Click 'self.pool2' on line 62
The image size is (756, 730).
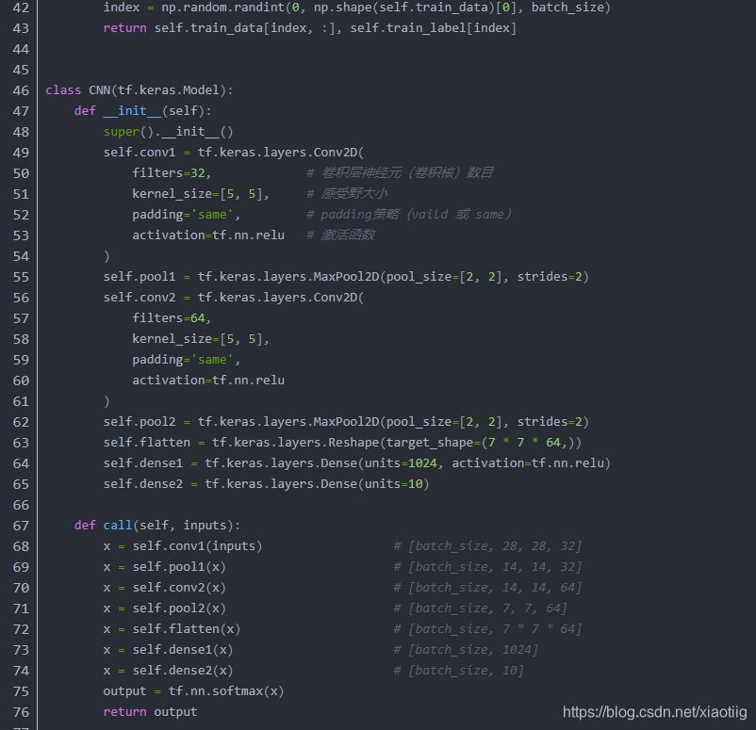[140, 422]
